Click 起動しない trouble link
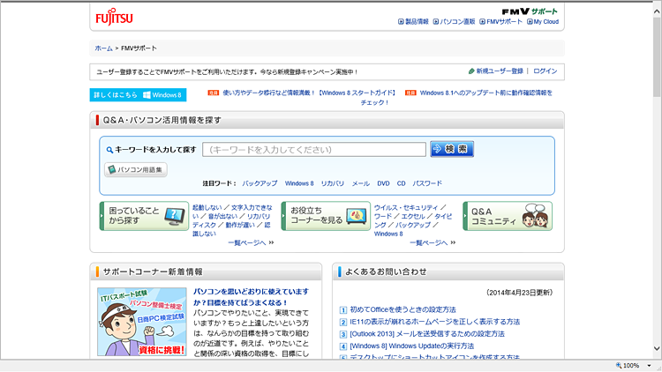This screenshot has width=662, height=372. [x=207, y=207]
